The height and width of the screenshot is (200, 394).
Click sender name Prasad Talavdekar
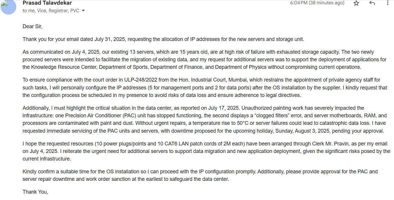(x=47, y=3)
